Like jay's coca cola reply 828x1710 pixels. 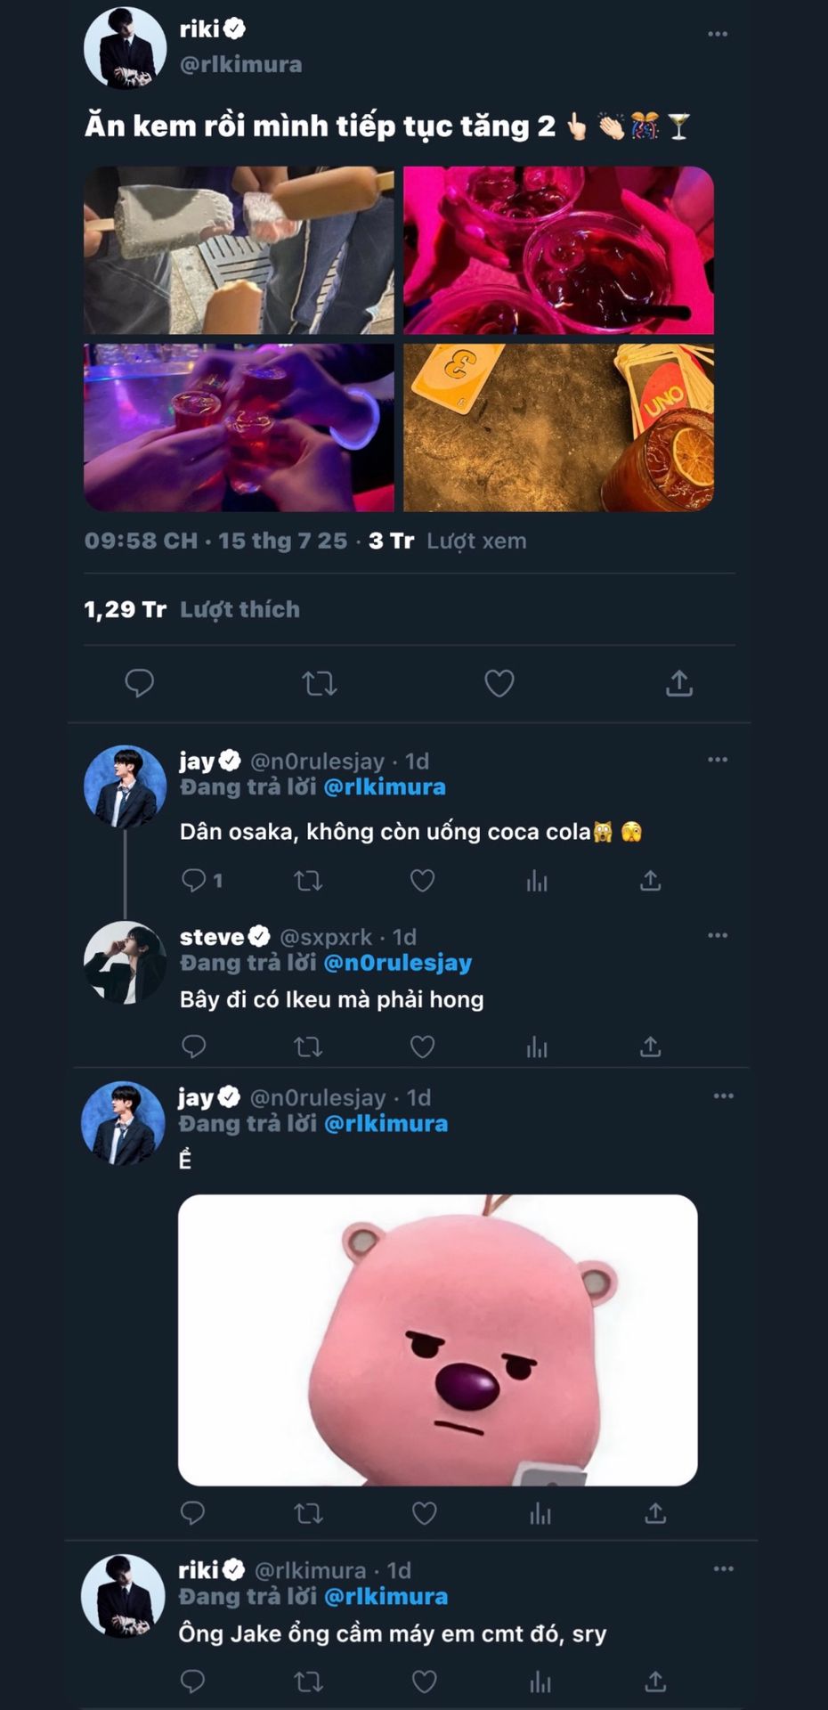(422, 881)
